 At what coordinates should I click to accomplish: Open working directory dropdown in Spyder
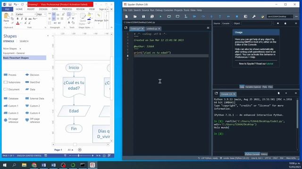click(292, 17)
